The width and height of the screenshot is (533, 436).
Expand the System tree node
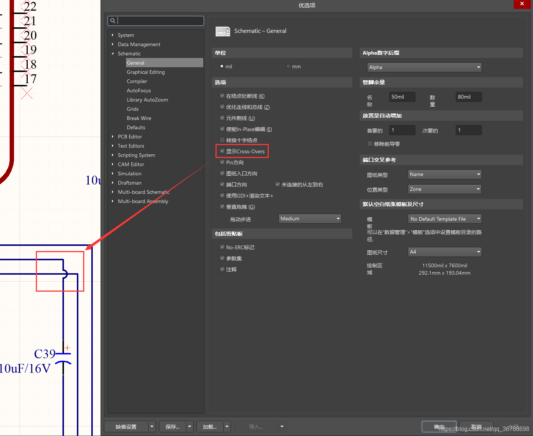coord(113,35)
